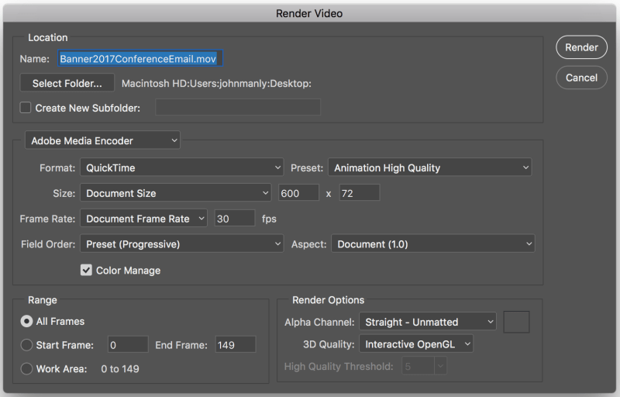Open the Field Order dropdown
620x397 pixels.
click(x=182, y=244)
